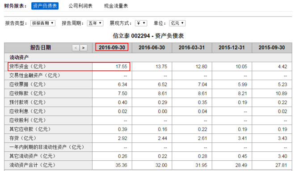The height and width of the screenshot is (171, 295).
Task: Open the 展现方式 currency dropdown
Action: point(141,23)
